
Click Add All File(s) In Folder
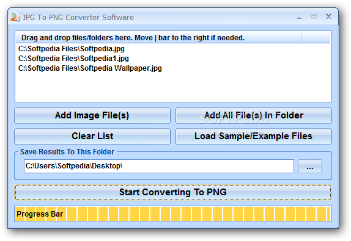click(254, 115)
